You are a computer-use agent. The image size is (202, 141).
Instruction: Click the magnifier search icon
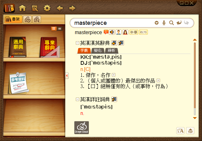click(x=172, y=23)
